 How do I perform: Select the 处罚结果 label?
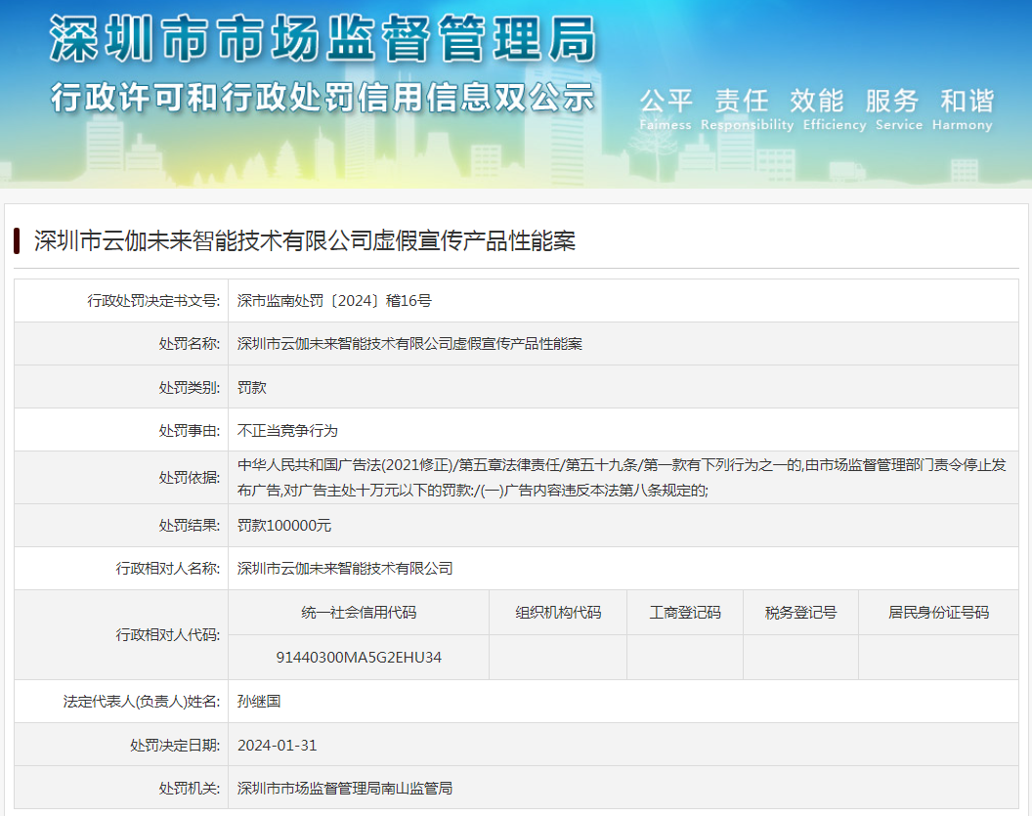189,525
